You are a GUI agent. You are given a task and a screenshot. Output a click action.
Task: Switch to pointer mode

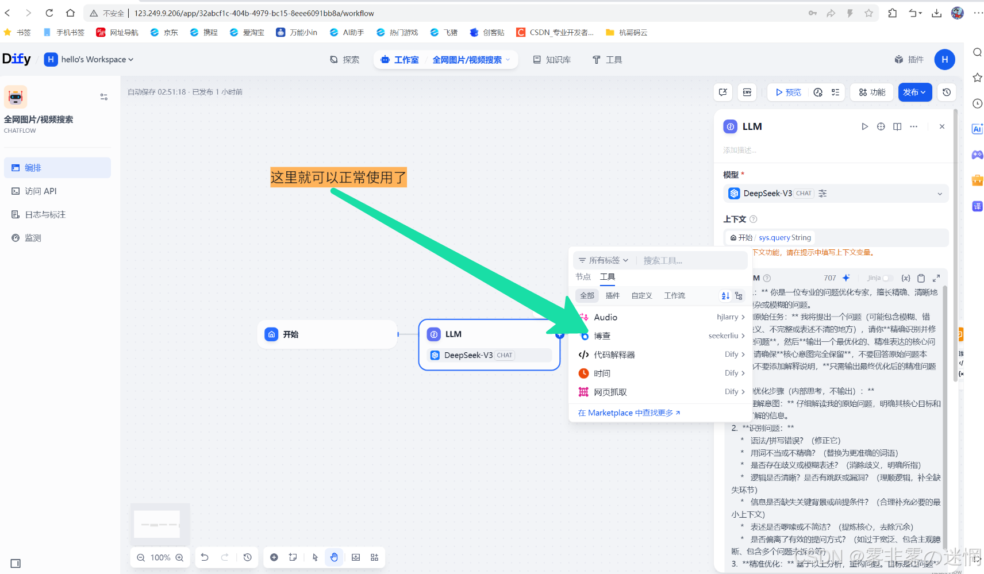315,557
